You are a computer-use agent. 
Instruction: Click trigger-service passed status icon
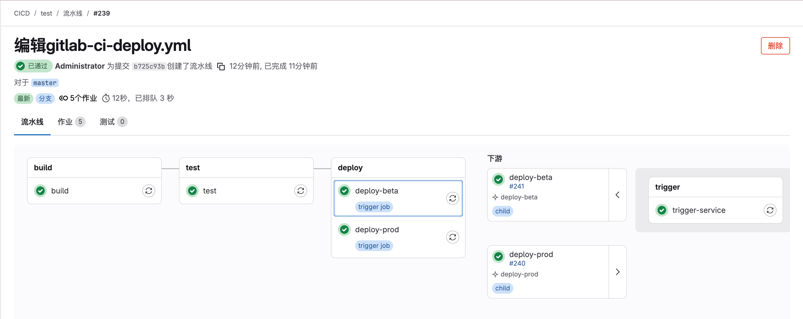(x=662, y=210)
